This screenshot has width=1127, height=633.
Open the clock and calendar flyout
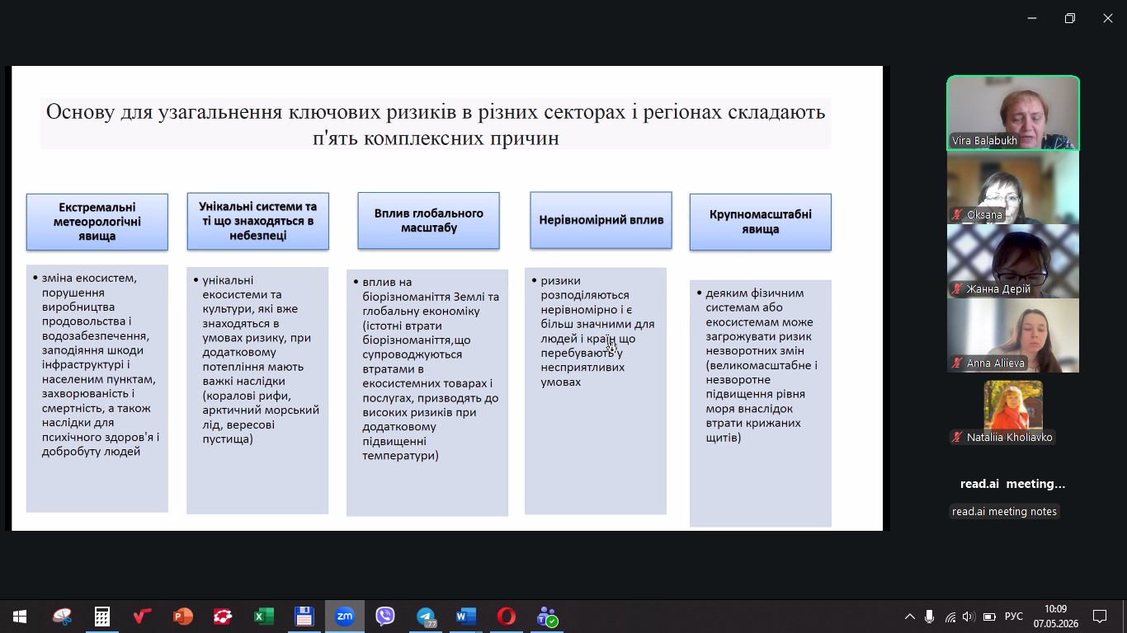tap(1056, 617)
